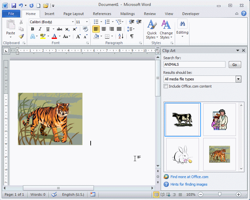Image resolution: width=250 pixels, height=200 pixels.
Task: Toggle Center text alignment
Action: click(104, 29)
